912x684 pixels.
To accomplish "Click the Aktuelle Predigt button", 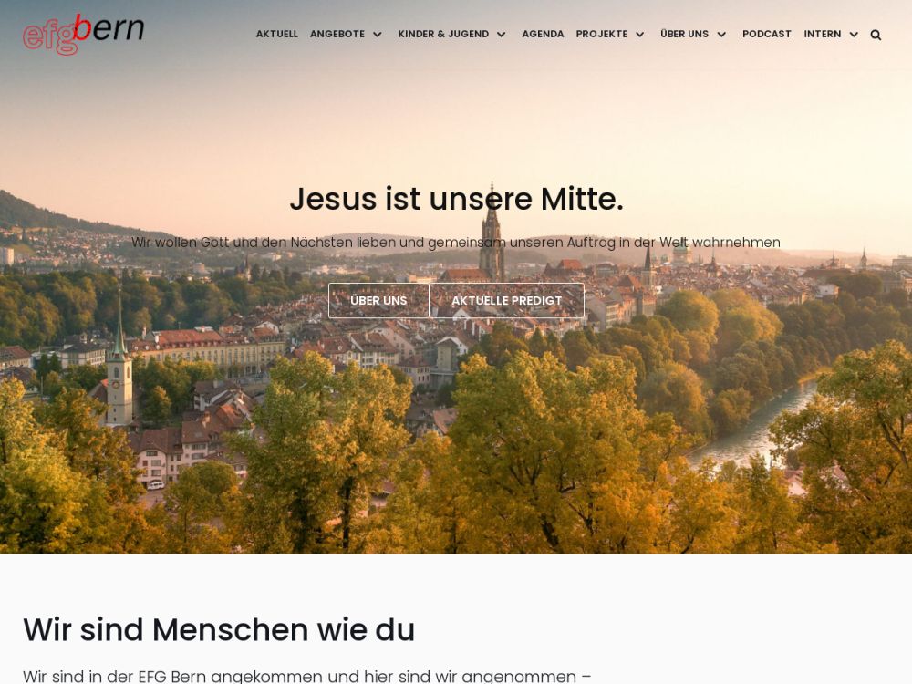I will tap(506, 301).
